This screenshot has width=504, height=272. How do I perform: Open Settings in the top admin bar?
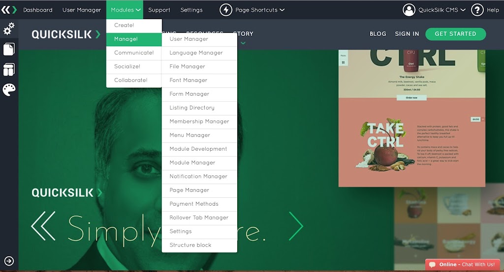coord(191,10)
